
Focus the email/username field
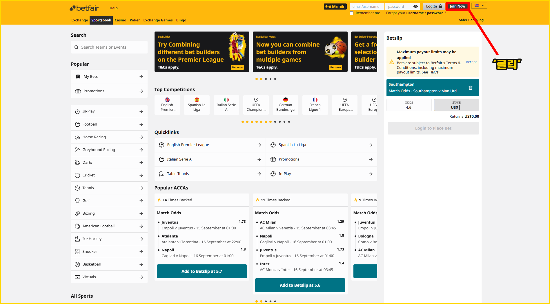[x=367, y=6]
